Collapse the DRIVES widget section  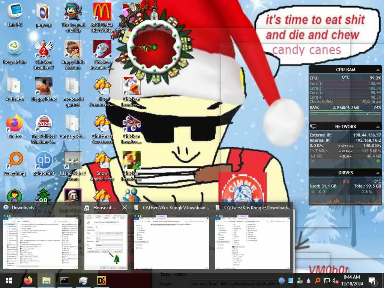point(378,173)
